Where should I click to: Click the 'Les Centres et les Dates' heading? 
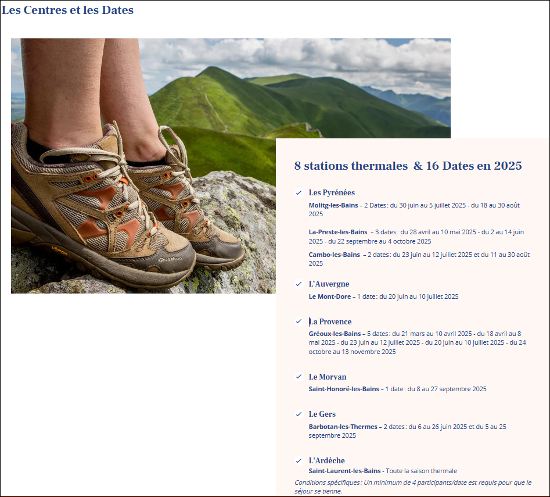(68, 10)
